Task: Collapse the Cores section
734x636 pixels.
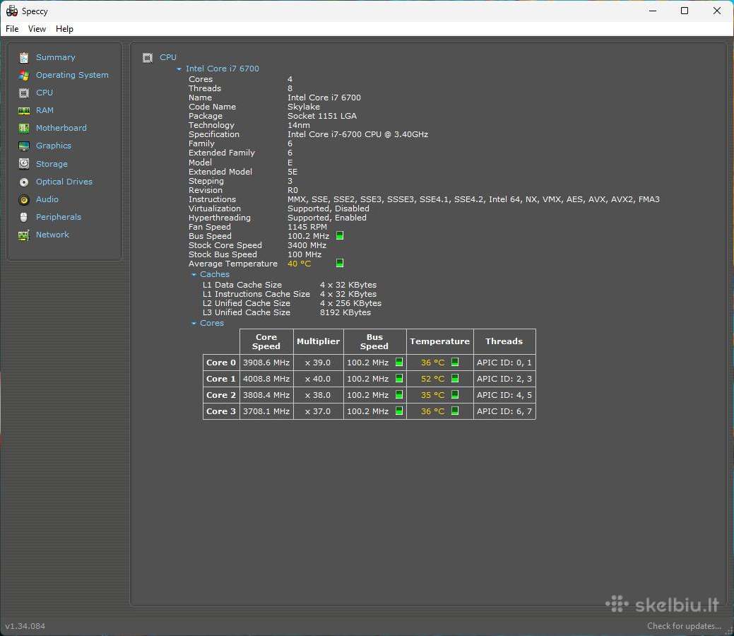Action: pos(194,323)
